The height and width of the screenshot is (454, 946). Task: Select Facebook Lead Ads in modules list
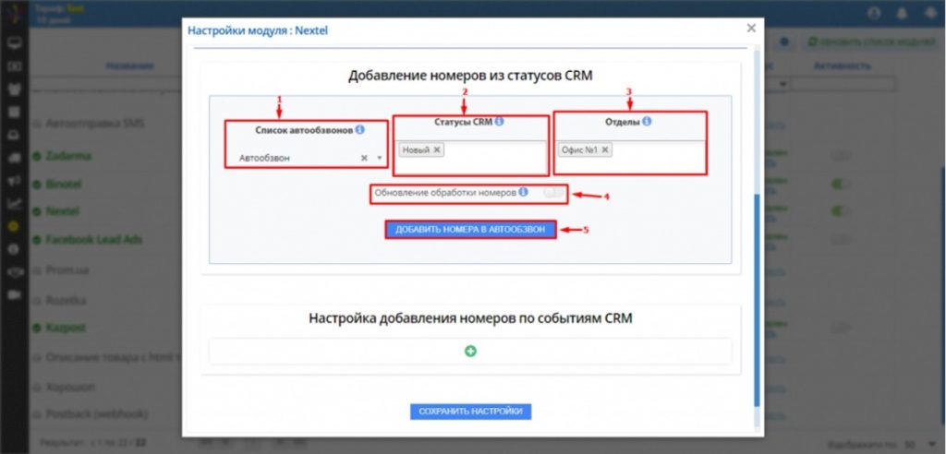coord(93,239)
